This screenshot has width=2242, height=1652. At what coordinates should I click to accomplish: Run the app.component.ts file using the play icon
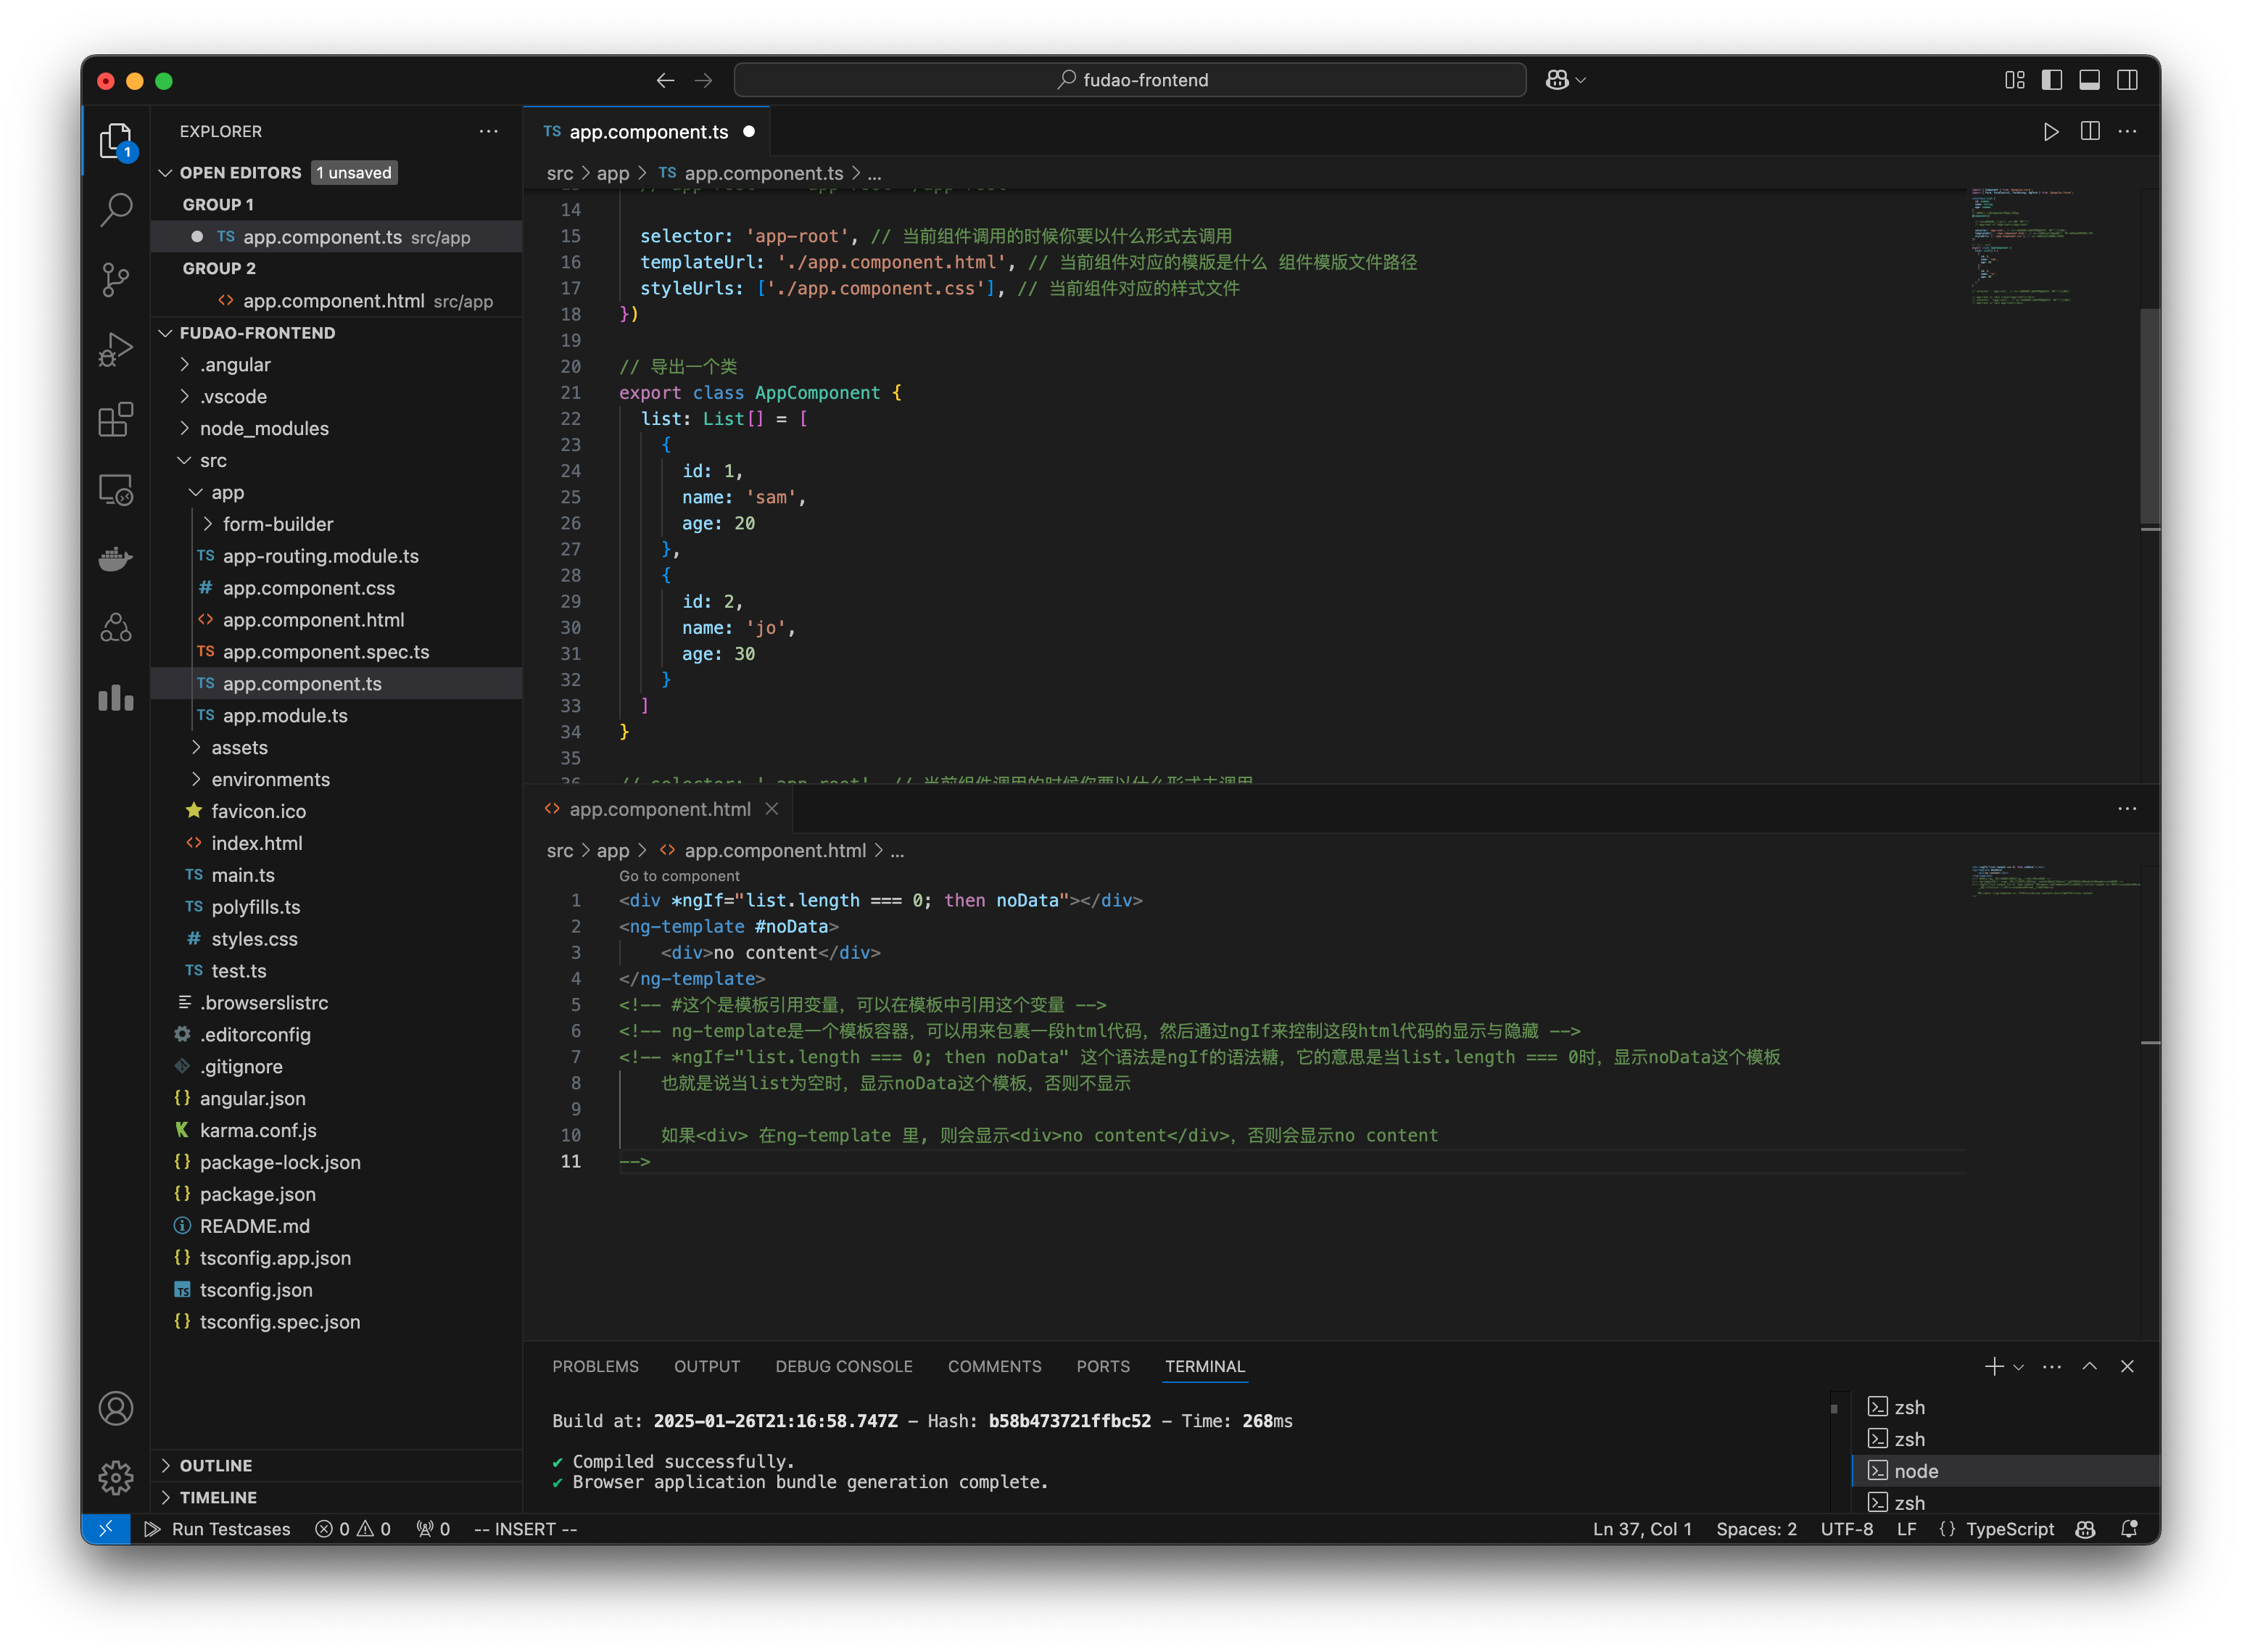(2052, 131)
